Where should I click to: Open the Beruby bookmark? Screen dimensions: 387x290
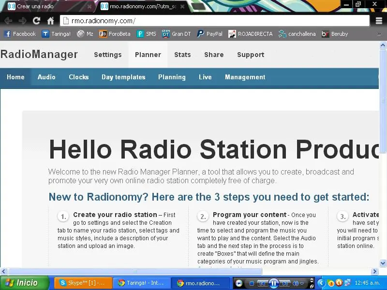click(335, 34)
